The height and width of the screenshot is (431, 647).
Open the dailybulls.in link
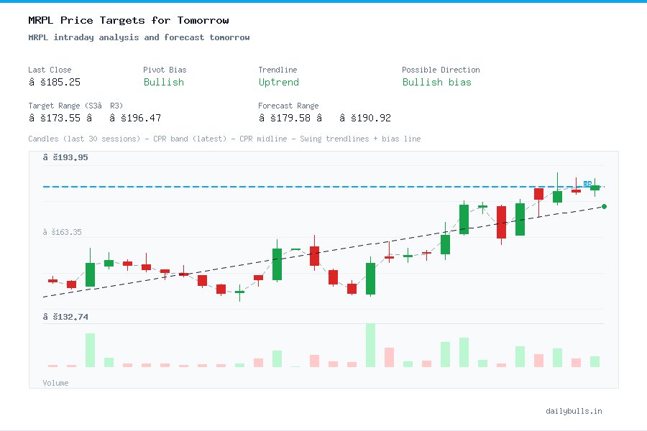click(x=575, y=411)
